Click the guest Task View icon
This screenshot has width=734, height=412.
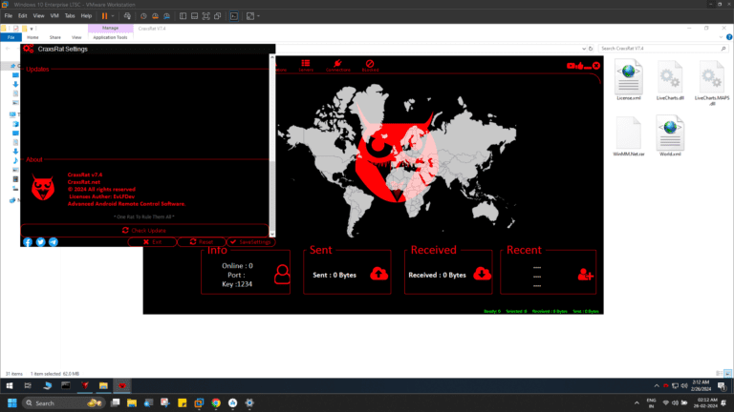pos(28,385)
